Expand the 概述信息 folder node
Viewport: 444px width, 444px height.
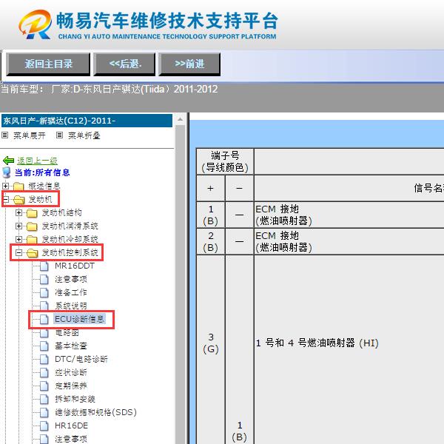[5, 186]
